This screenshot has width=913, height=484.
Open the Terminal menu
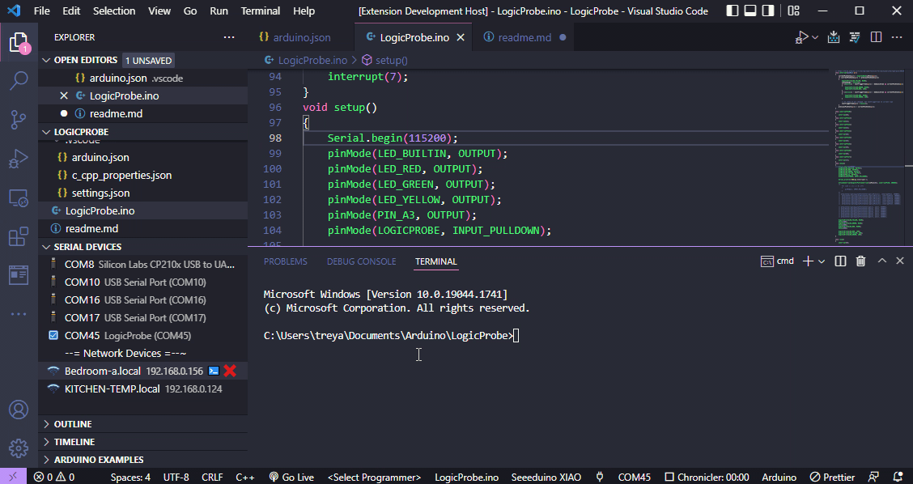261,11
